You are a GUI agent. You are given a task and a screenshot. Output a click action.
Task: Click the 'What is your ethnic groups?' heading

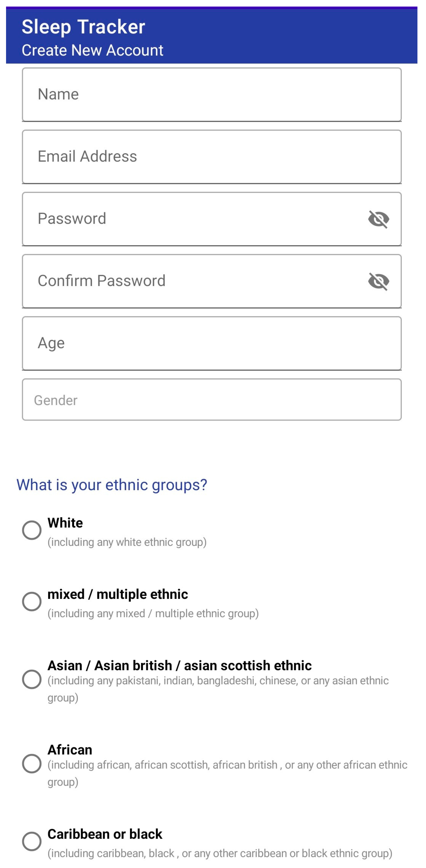[x=112, y=485]
